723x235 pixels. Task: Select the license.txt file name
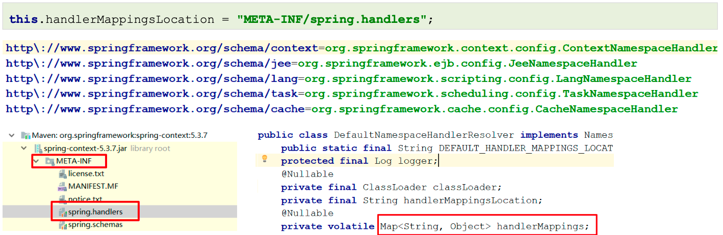pos(86,174)
